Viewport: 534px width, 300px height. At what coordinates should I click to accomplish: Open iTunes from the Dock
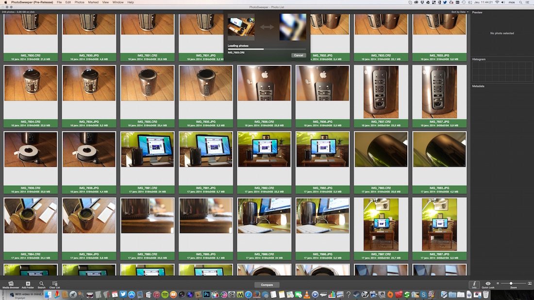156,295
